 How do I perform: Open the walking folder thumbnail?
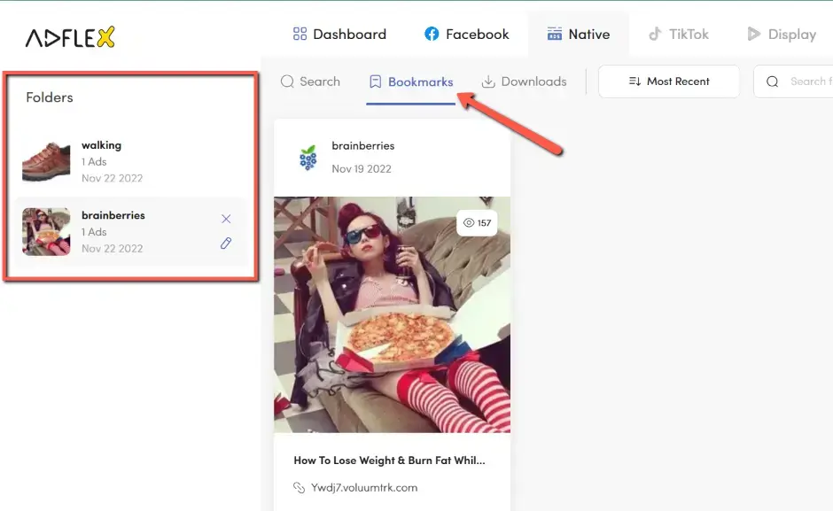45,161
